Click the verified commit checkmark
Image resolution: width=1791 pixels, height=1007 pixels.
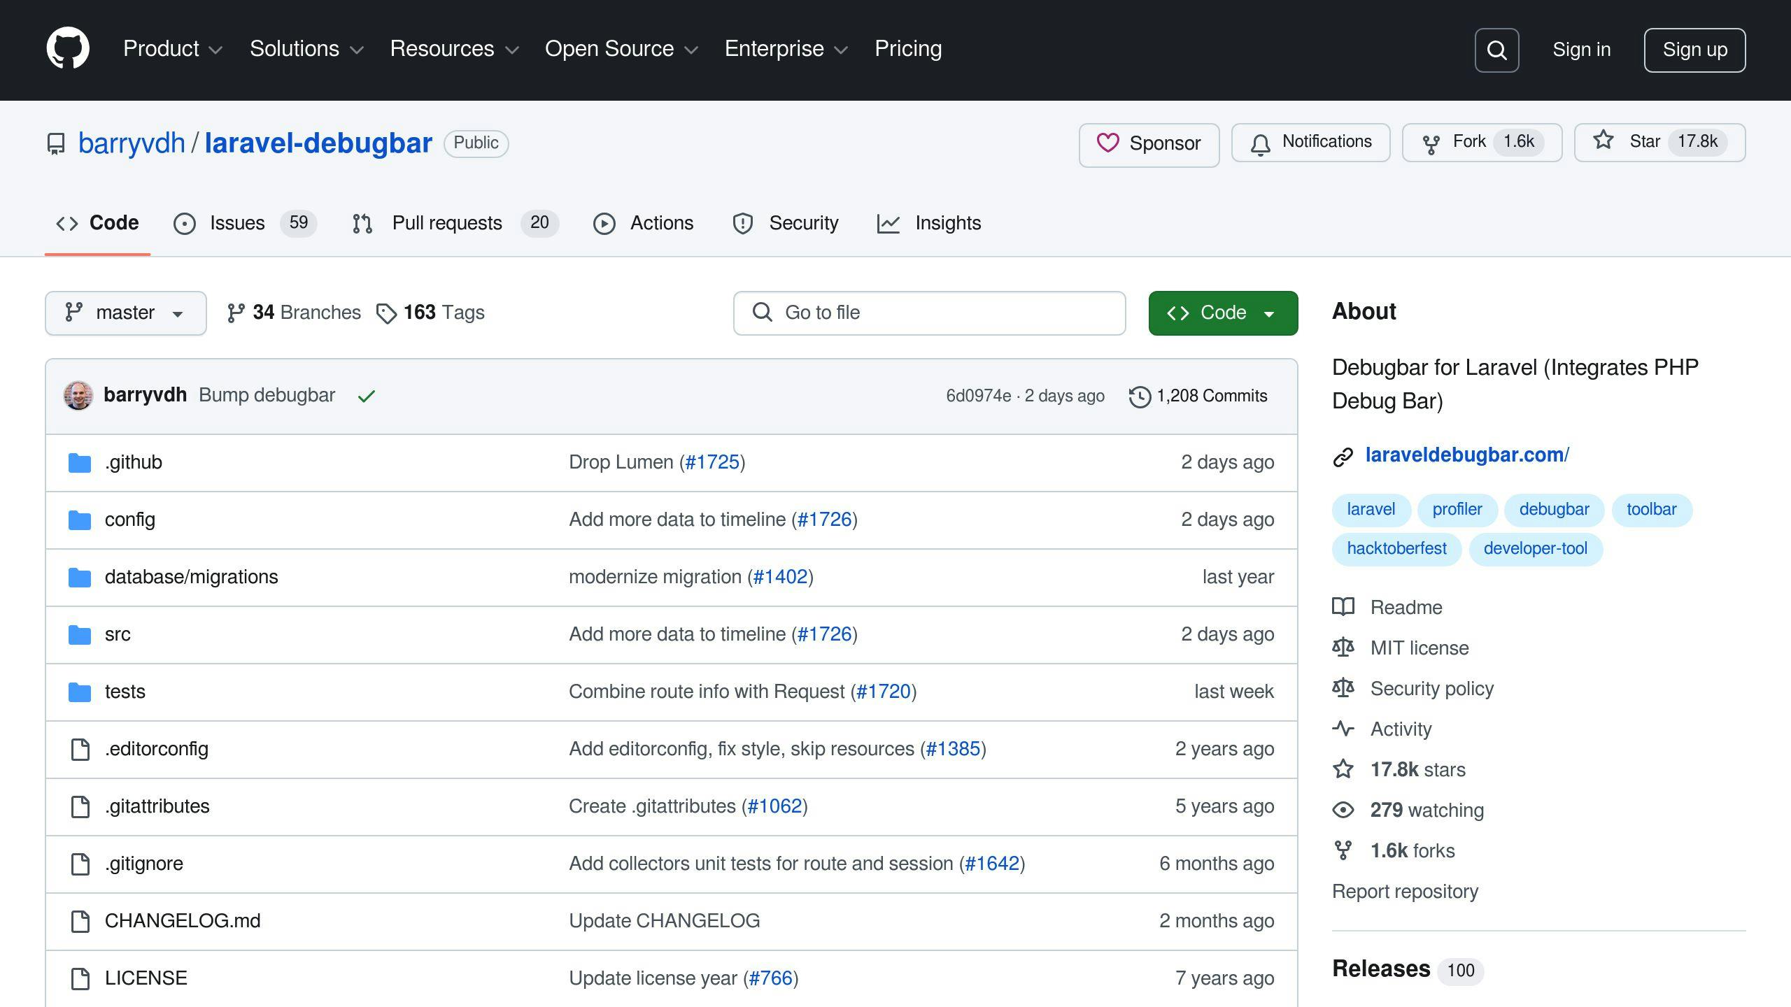pyautogui.click(x=367, y=395)
